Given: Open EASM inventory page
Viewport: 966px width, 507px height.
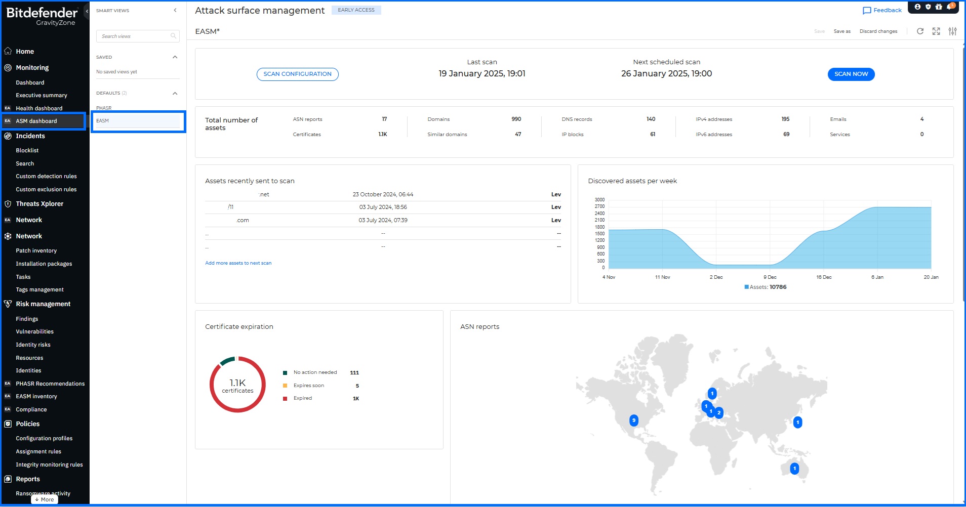Looking at the screenshot, I should [36, 396].
